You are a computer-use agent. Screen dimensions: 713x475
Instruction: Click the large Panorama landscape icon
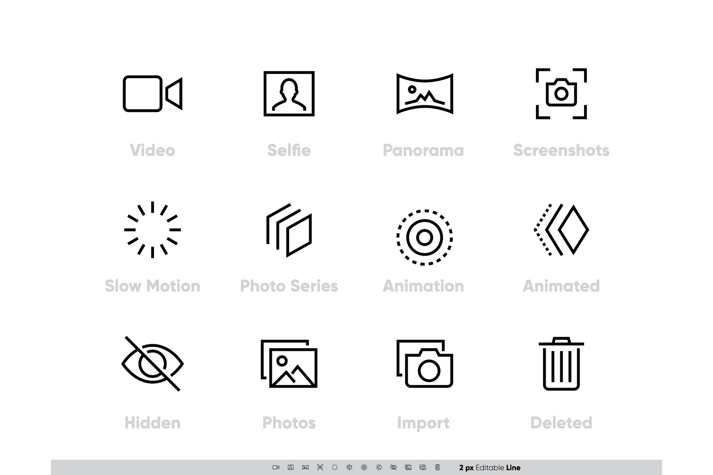[x=425, y=94]
